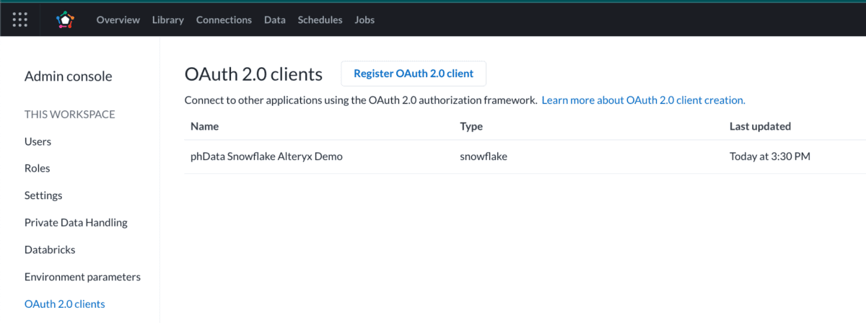
Task: Click the Last updated column header
Action: coord(760,126)
